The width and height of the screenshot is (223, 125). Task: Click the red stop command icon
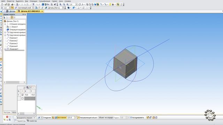(x=7, y=117)
